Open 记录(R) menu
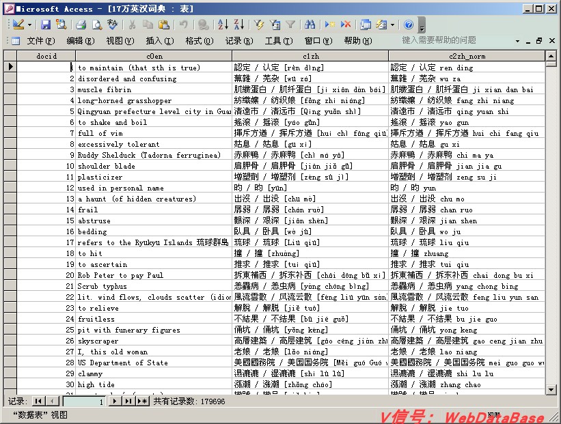The height and width of the screenshot is (424, 561). click(239, 41)
